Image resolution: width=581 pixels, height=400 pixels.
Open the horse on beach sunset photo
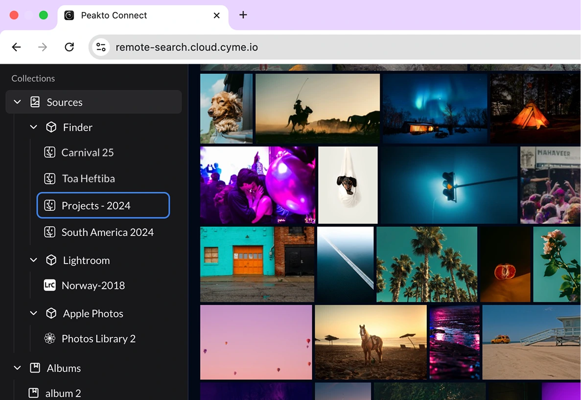(371, 342)
